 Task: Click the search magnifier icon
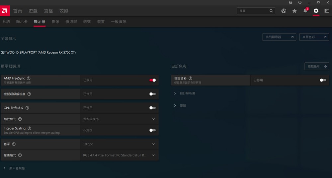(271, 11)
